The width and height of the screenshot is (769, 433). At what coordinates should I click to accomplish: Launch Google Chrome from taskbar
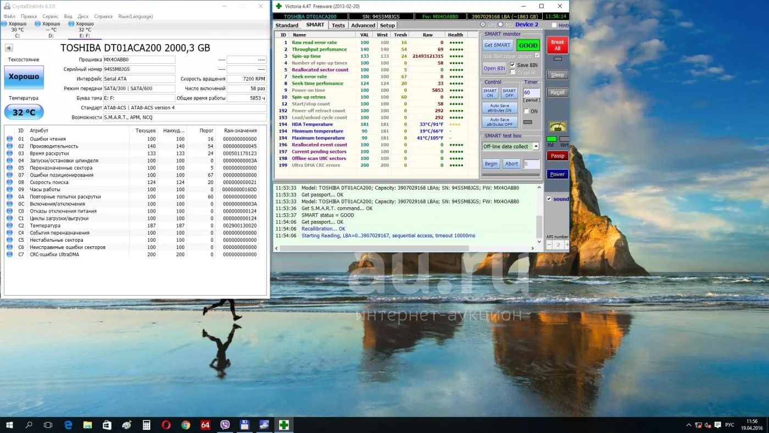click(186, 425)
